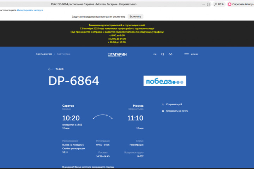Click the Гагарин airport logo
This screenshot has height=169, width=254.
tap(117, 55)
